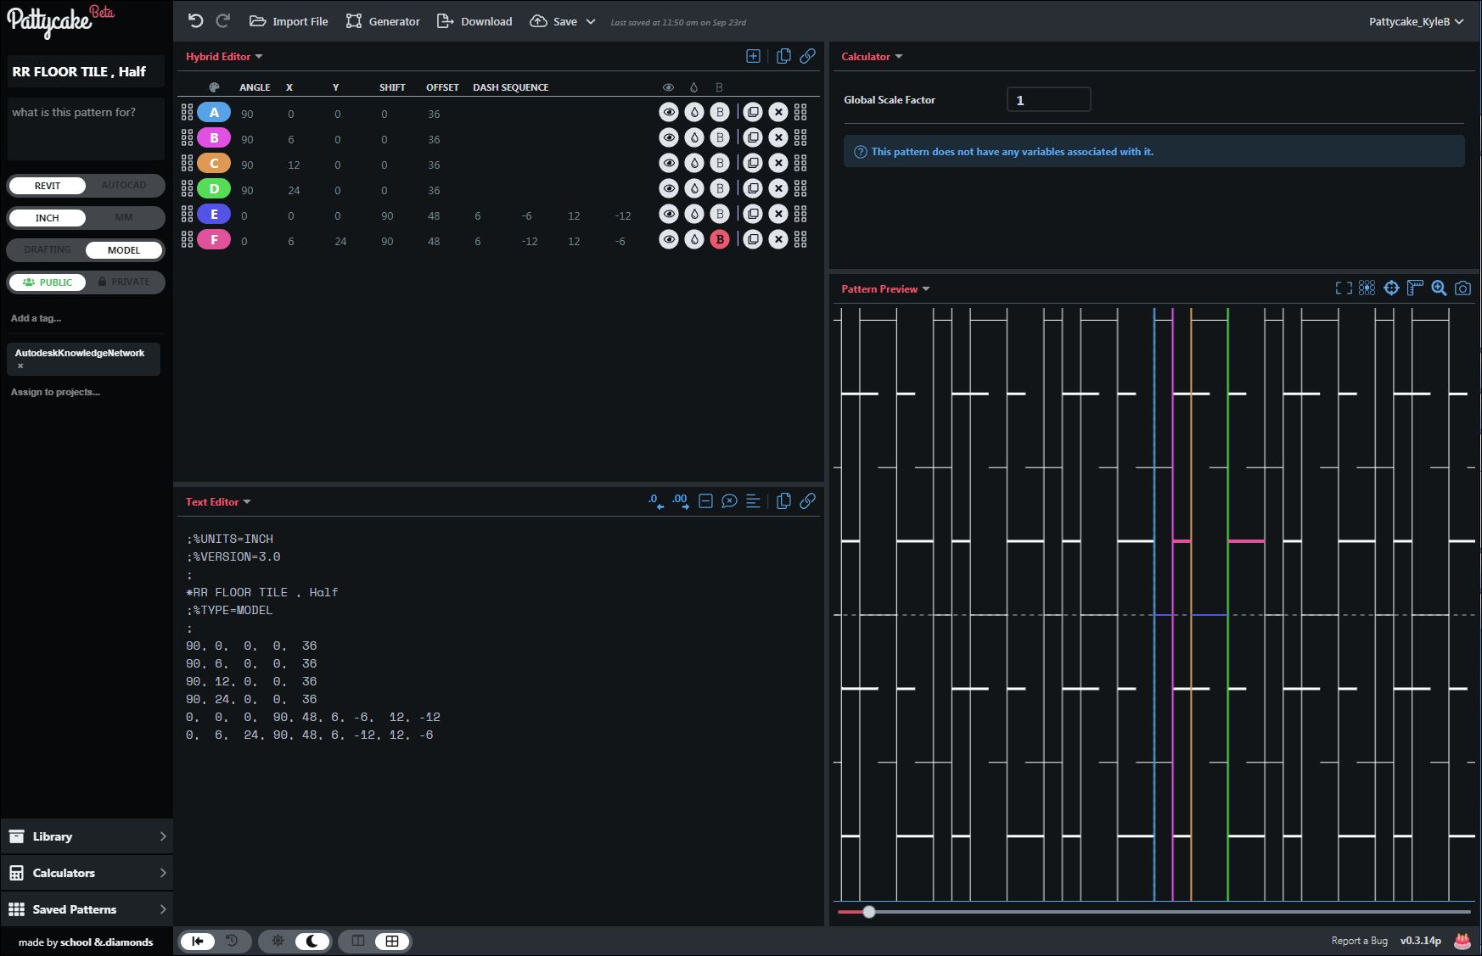Duplicate pattern line E
1482x956 pixels.
(753, 214)
